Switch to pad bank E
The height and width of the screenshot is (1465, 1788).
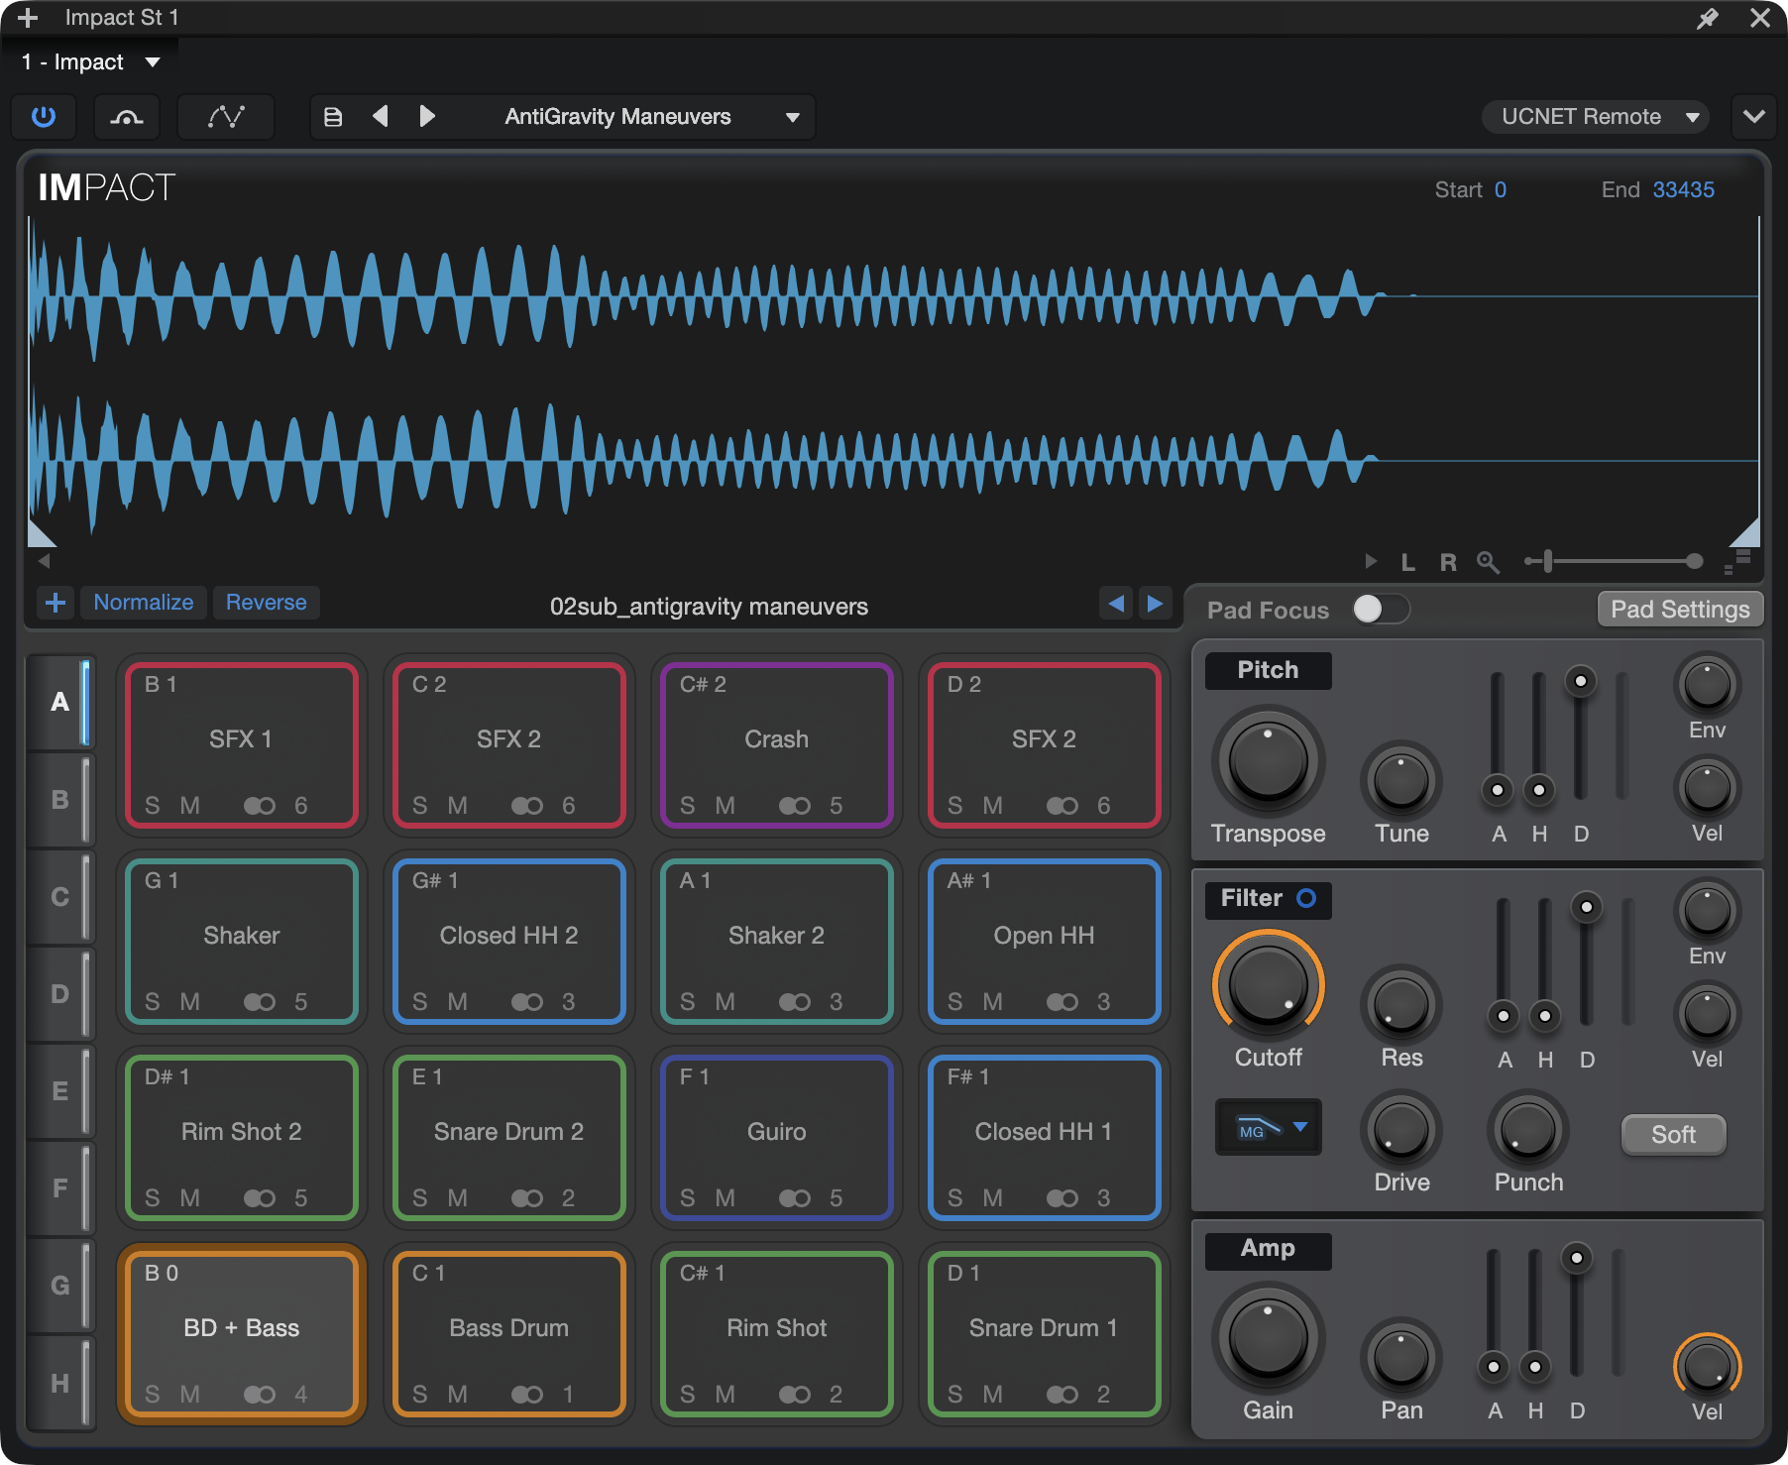[60, 1090]
